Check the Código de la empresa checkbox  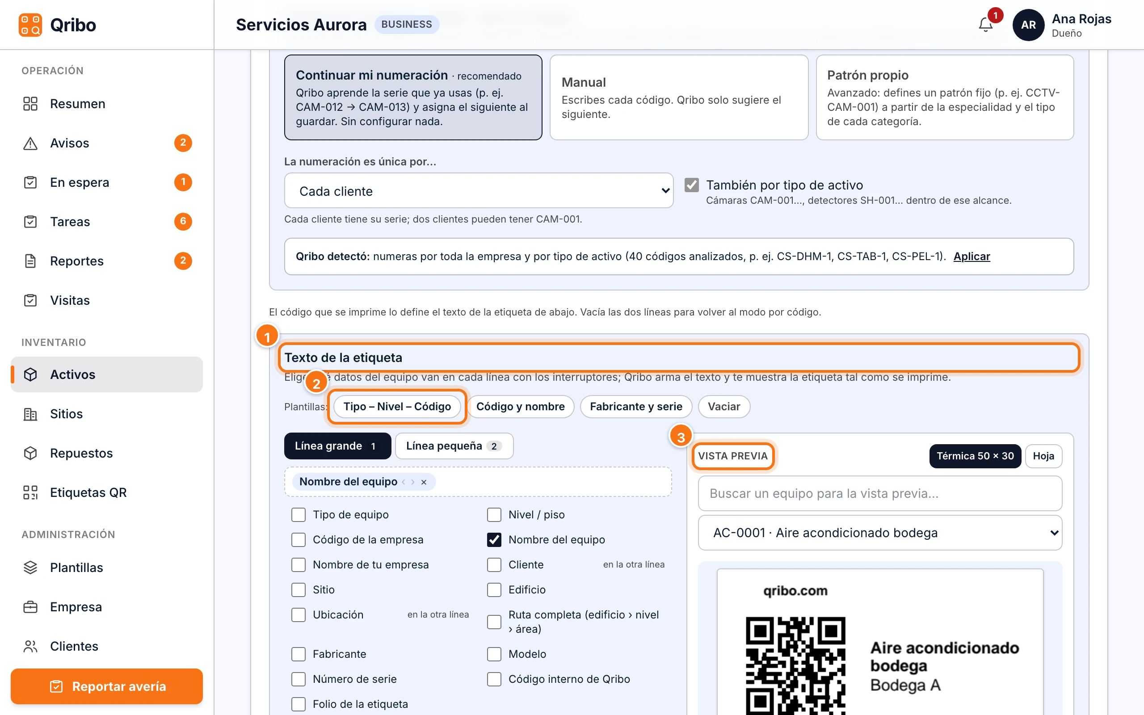299,539
